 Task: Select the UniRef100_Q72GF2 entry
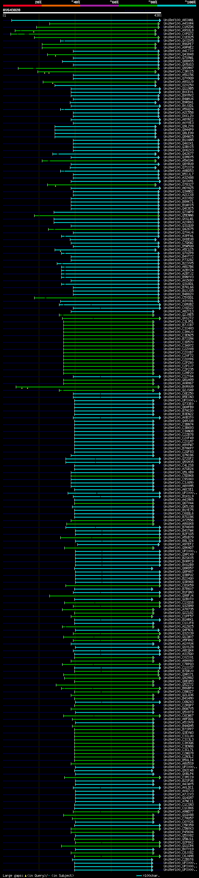click(x=178, y=458)
